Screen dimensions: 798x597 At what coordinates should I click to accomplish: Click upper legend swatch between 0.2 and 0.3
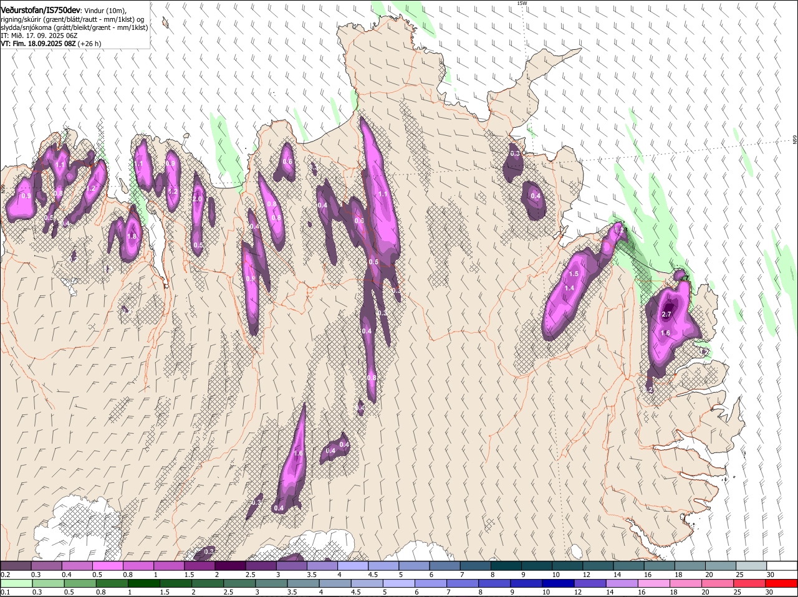pos(16,565)
